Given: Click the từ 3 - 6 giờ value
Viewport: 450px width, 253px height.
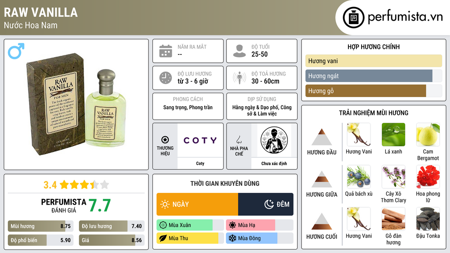Looking at the screenshot, I should 192,81.
